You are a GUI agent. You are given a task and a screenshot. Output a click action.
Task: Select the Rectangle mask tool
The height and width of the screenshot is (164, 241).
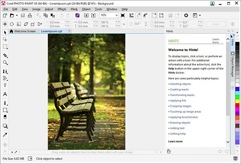[5, 47]
